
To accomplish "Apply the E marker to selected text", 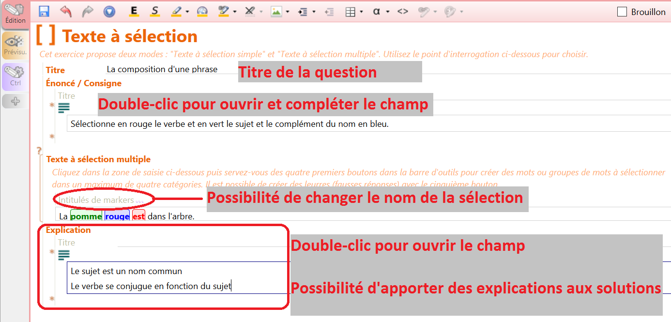I will coord(134,12).
